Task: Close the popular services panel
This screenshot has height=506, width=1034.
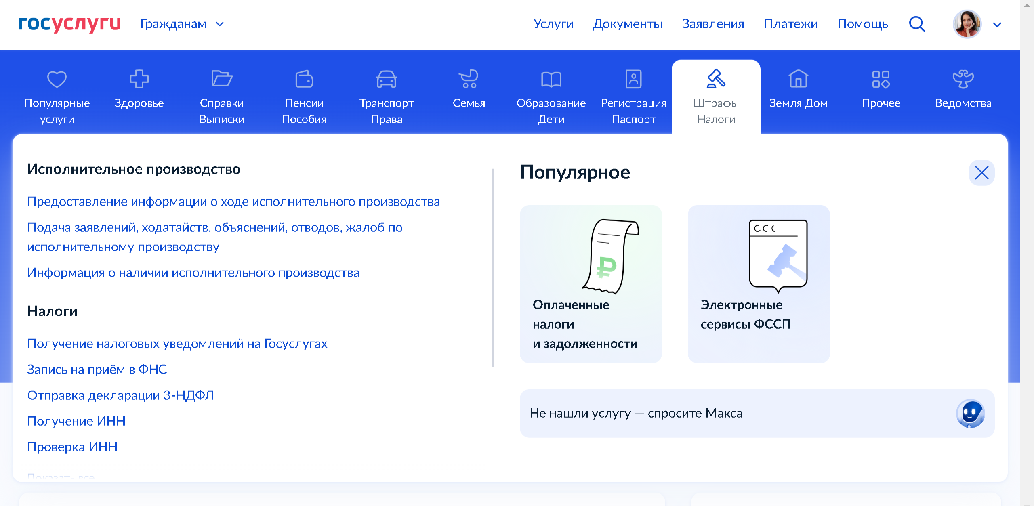Action: click(x=981, y=173)
